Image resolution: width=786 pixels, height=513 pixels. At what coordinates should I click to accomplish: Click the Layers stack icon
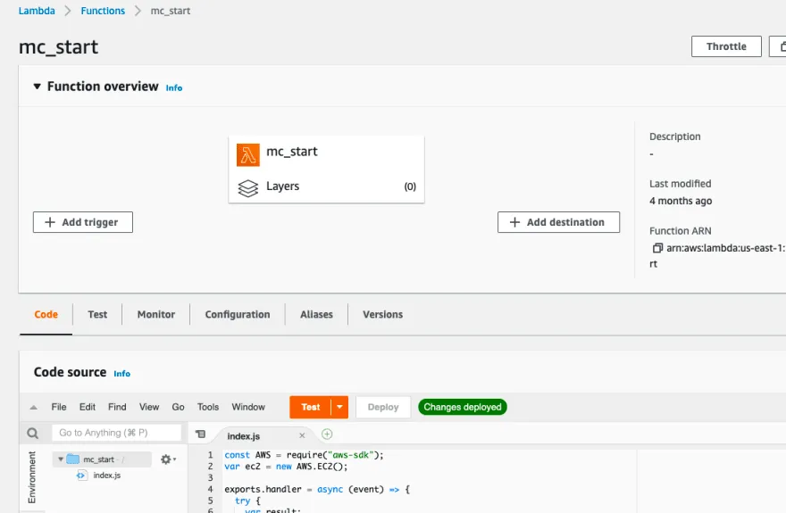(247, 188)
